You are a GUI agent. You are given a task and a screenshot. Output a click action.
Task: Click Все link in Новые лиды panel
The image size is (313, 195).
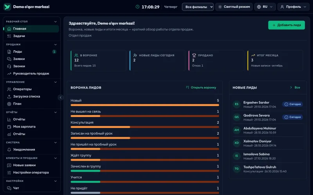coord(295,87)
